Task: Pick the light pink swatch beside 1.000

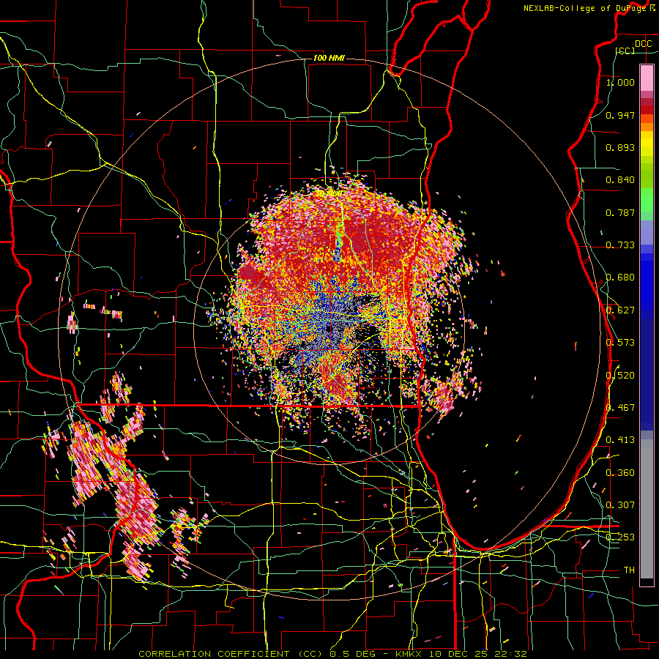Action: (x=647, y=78)
